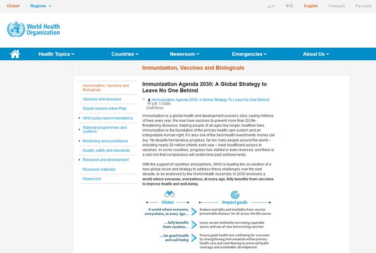The height and width of the screenshot is (253, 376).
Task: Click the binoculars Vision icon
Action: 170,194
